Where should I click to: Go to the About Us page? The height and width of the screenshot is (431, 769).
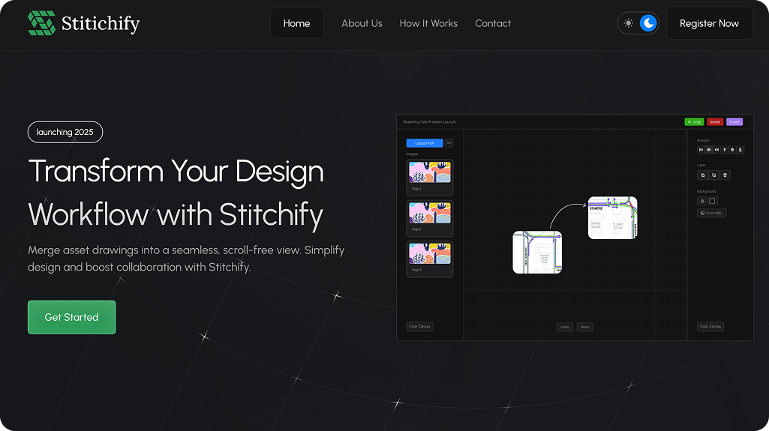pyautogui.click(x=362, y=23)
